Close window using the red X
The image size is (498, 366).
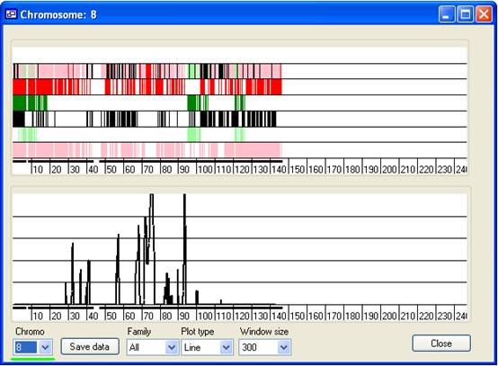coord(484,14)
